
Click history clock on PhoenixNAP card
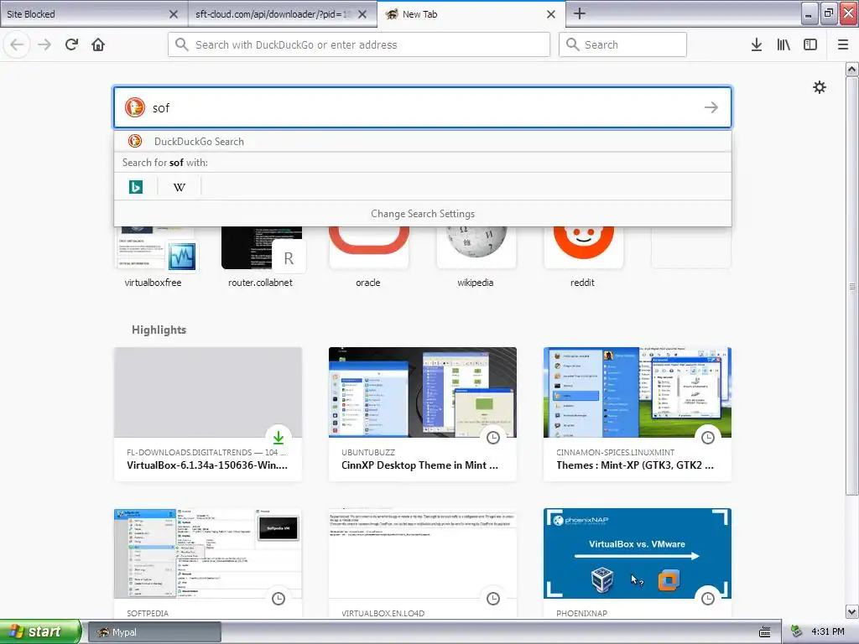tap(708, 599)
